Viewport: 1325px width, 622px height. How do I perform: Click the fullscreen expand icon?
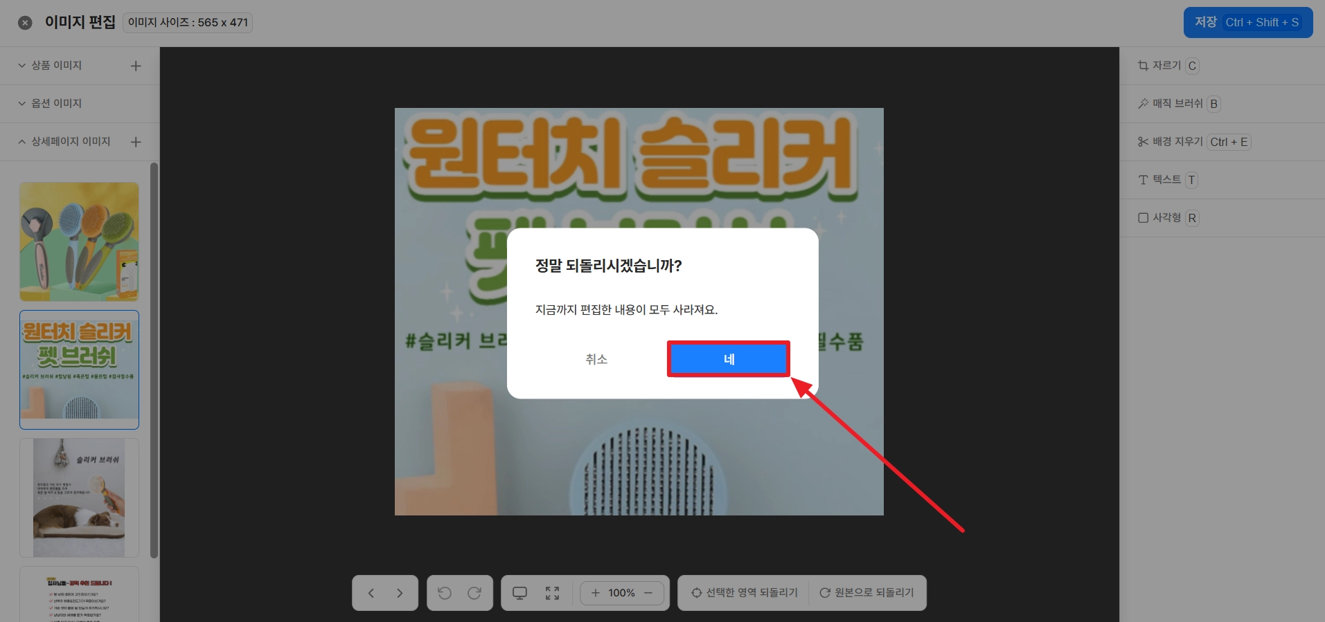point(552,593)
